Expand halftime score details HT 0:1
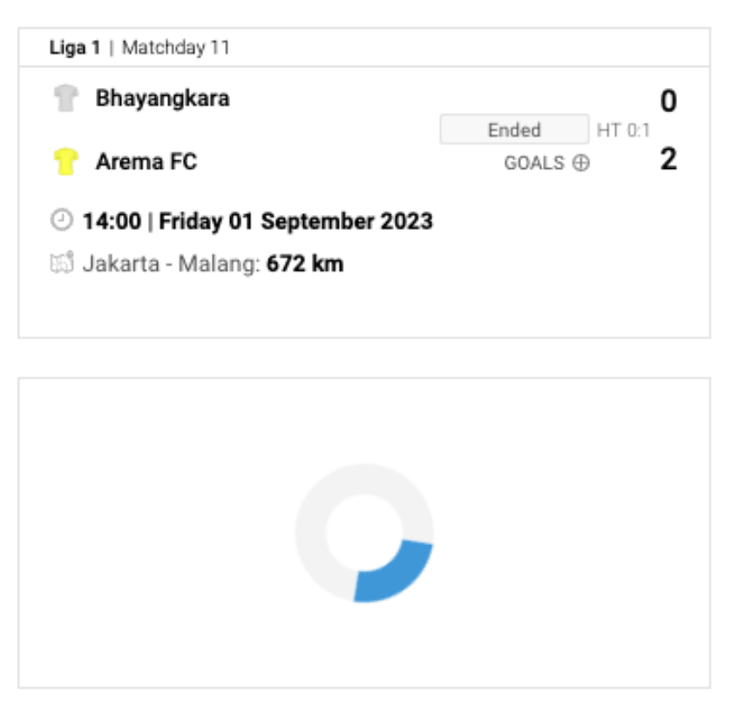 (x=621, y=130)
